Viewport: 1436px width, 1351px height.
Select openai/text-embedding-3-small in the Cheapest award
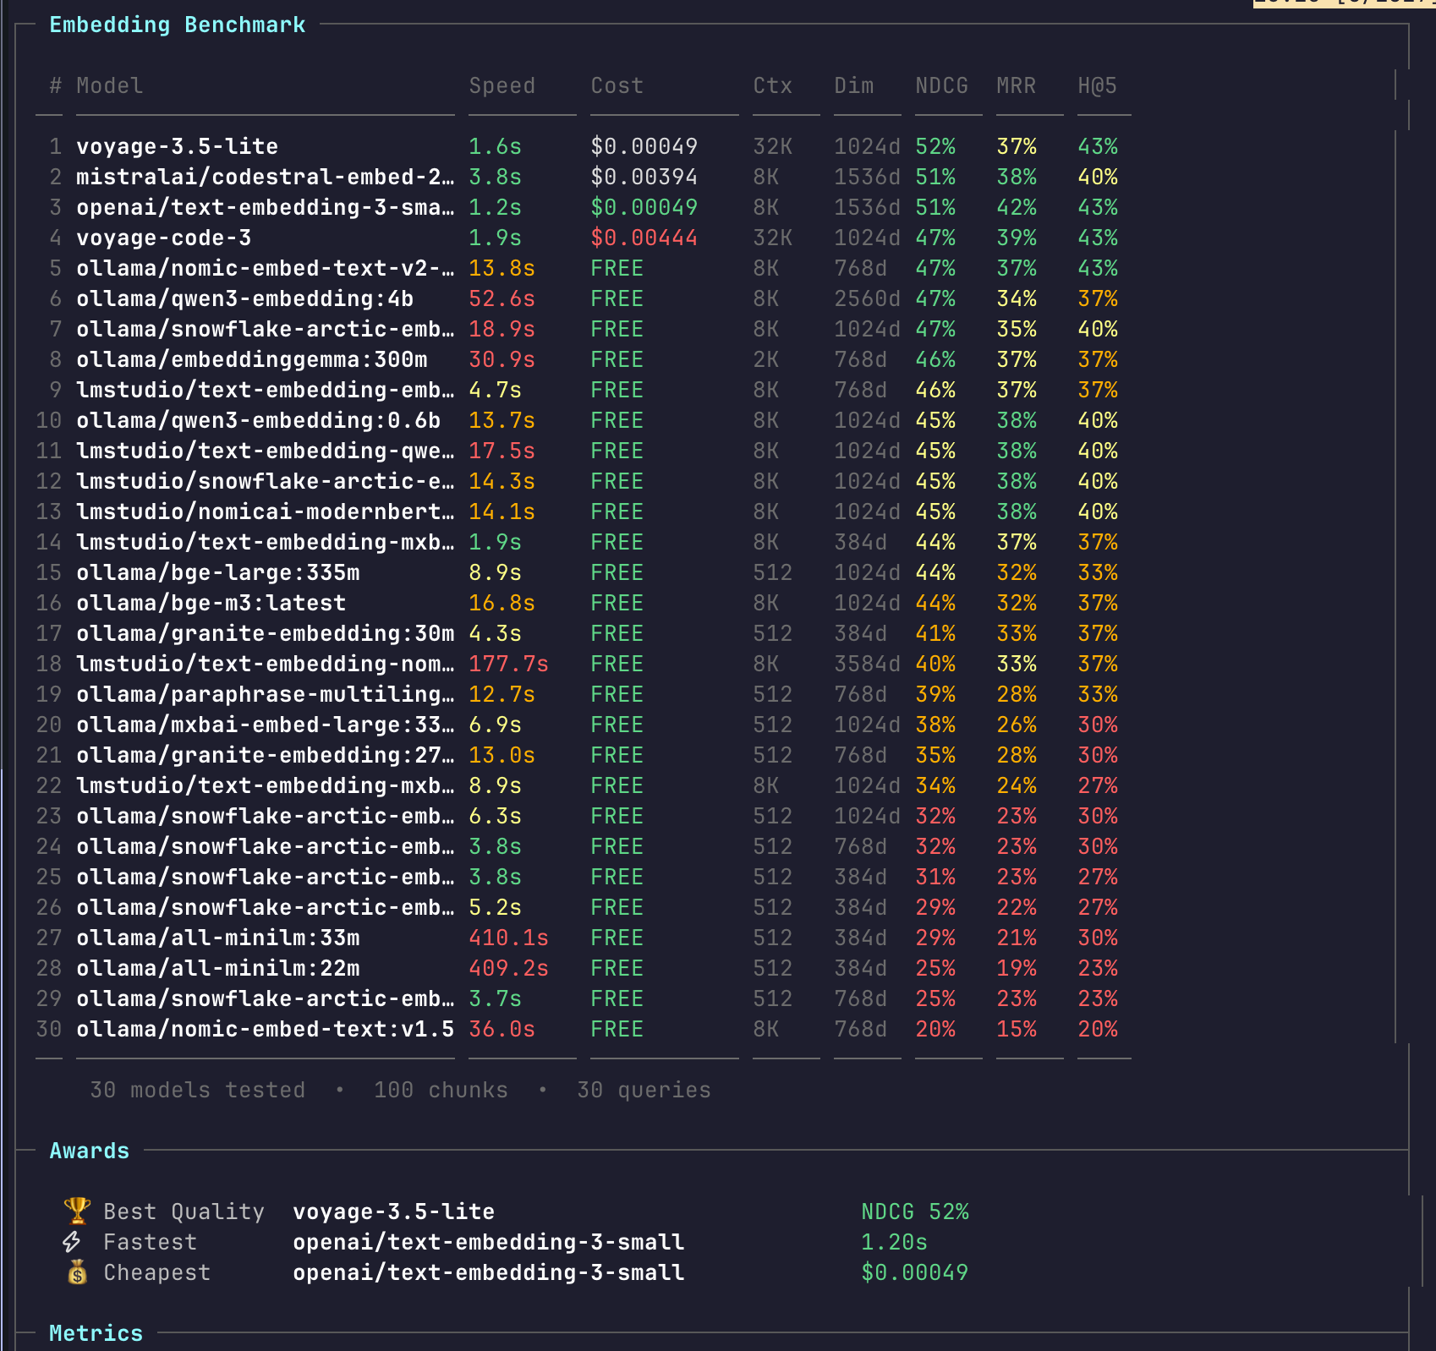[x=489, y=1272]
